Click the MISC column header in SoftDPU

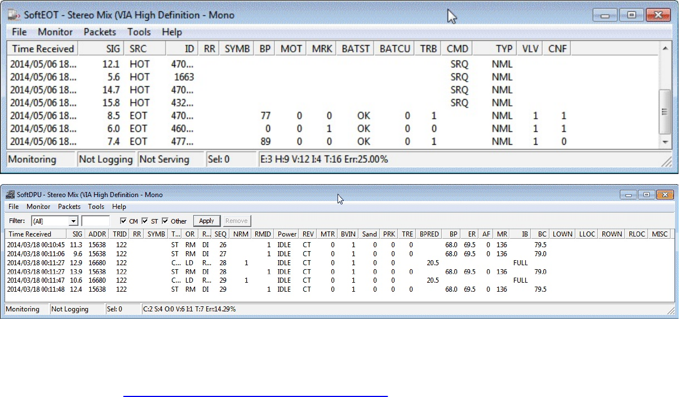[x=660, y=234]
